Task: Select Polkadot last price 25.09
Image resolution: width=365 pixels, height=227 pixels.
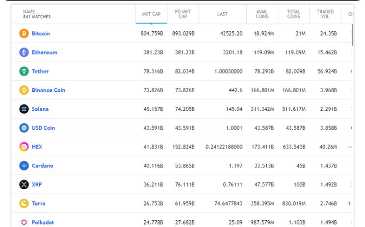Action: click(235, 222)
